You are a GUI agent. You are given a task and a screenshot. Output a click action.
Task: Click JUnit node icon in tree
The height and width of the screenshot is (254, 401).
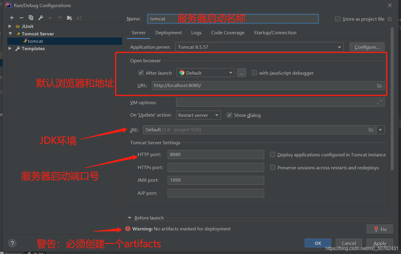pos(18,27)
